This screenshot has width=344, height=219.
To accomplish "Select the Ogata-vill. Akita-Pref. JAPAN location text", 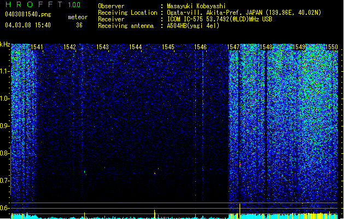I will pyautogui.click(x=244, y=13).
